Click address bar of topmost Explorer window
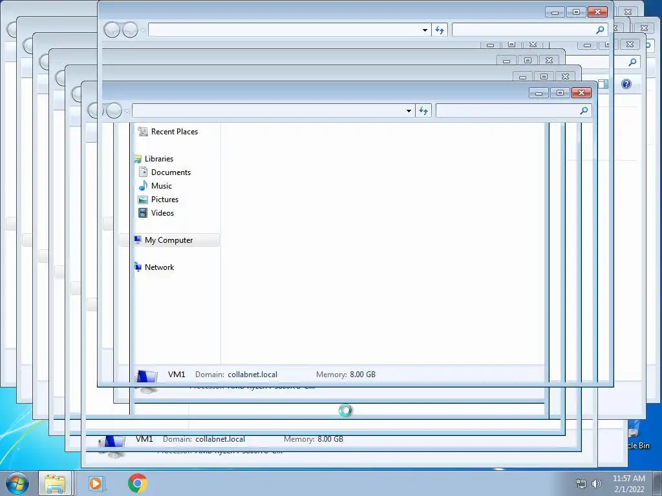Image resolution: width=662 pixels, height=496 pixels. (x=289, y=30)
